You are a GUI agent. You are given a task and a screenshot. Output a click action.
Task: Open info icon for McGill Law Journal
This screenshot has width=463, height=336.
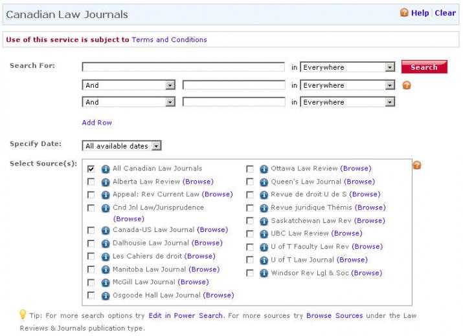click(106, 282)
